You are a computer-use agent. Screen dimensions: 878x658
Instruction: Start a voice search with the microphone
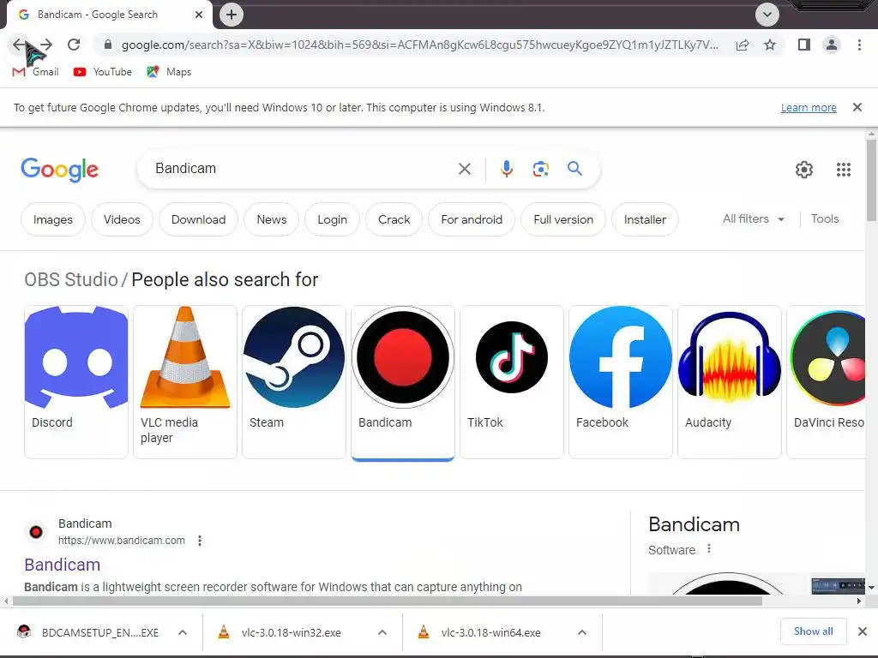point(506,169)
